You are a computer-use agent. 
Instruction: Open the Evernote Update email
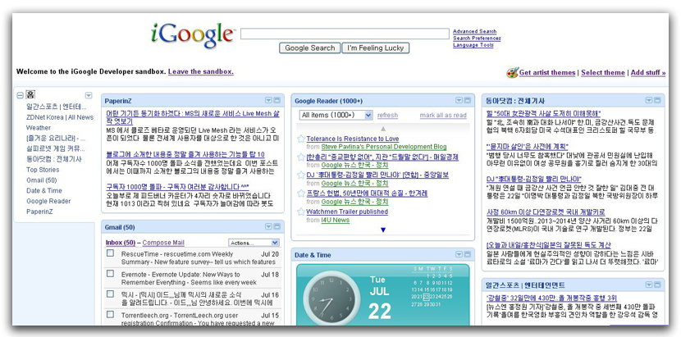coord(199,278)
